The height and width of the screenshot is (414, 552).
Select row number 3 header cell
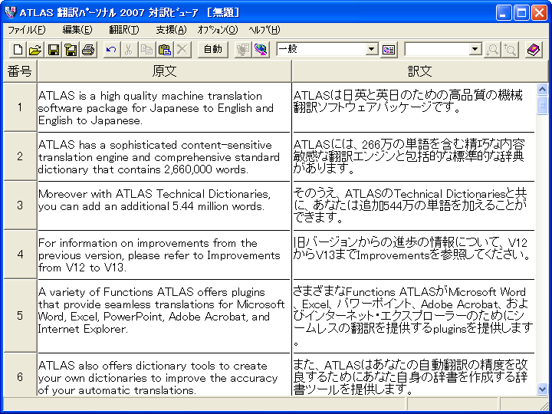(x=20, y=205)
